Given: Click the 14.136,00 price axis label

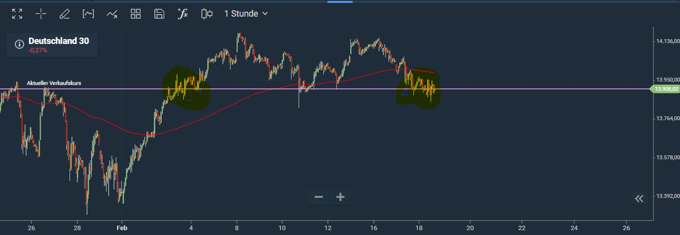Looking at the screenshot, I should [668, 41].
